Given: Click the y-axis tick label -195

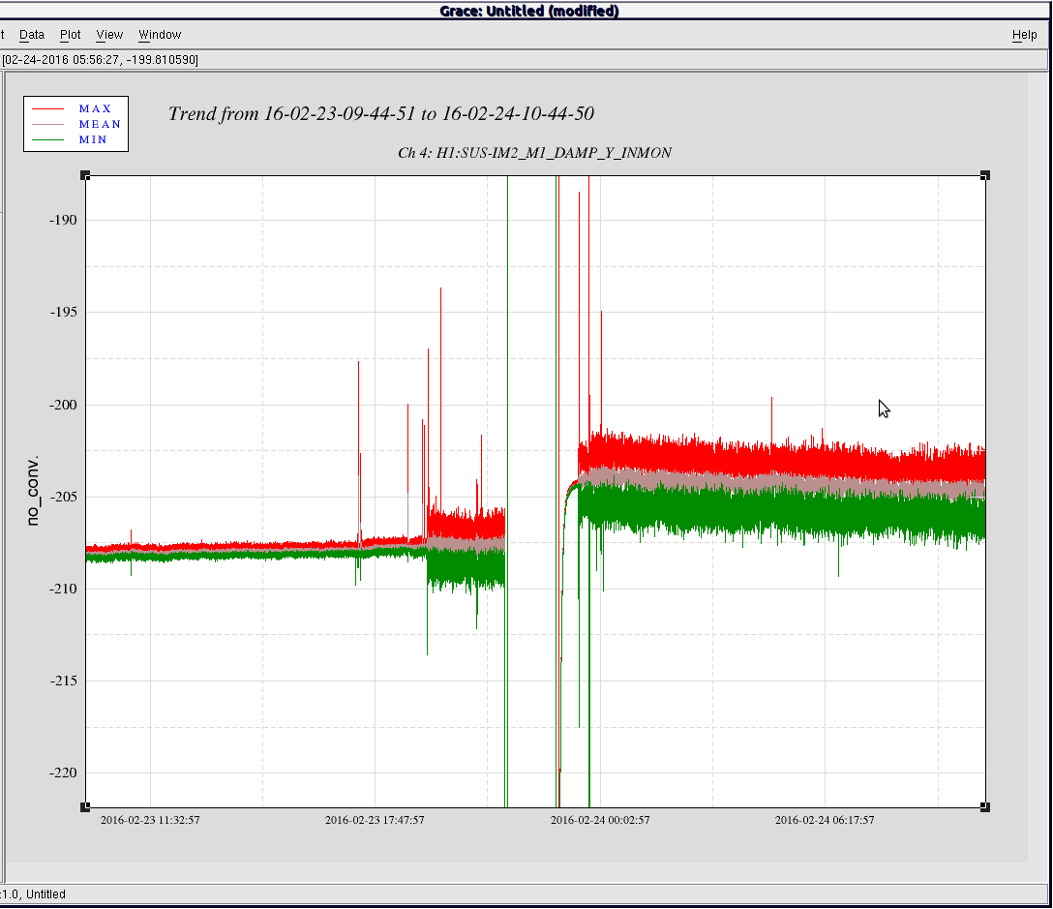Looking at the screenshot, I should click(63, 313).
